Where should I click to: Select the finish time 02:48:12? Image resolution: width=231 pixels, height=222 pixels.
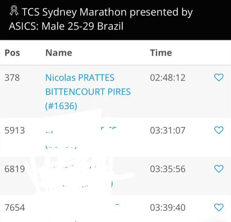pos(167,78)
